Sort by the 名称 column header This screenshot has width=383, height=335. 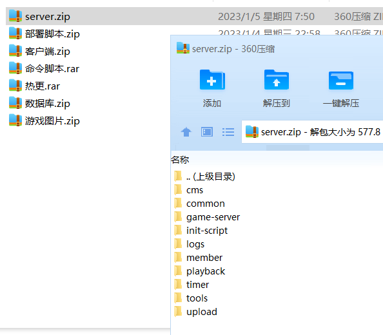tap(180, 160)
